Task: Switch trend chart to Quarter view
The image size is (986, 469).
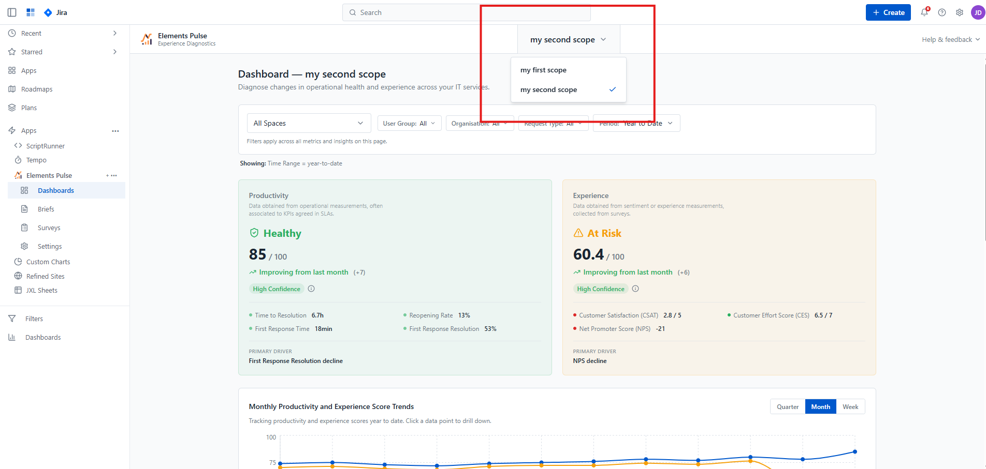Action: coord(788,407)
